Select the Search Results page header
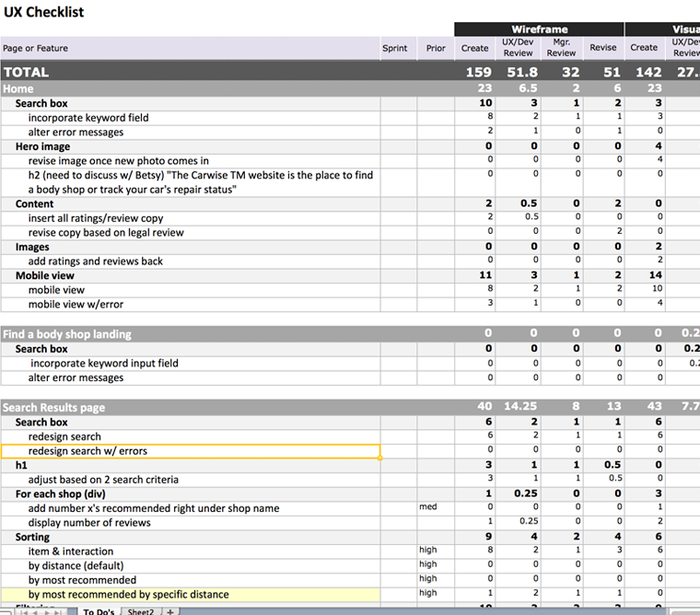 pyautogui.click(x=350, y=407)
